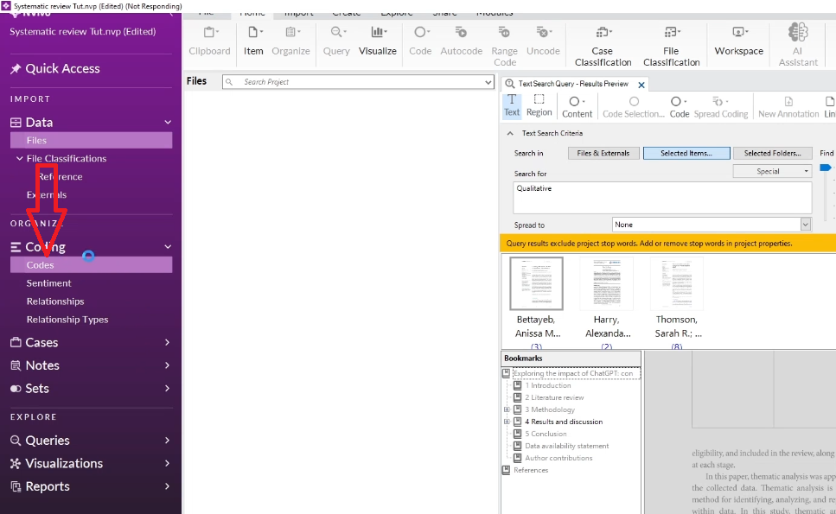
Task: Open the Author contributions bookmark
Action: pyautogui.click(x=558, y=458)
